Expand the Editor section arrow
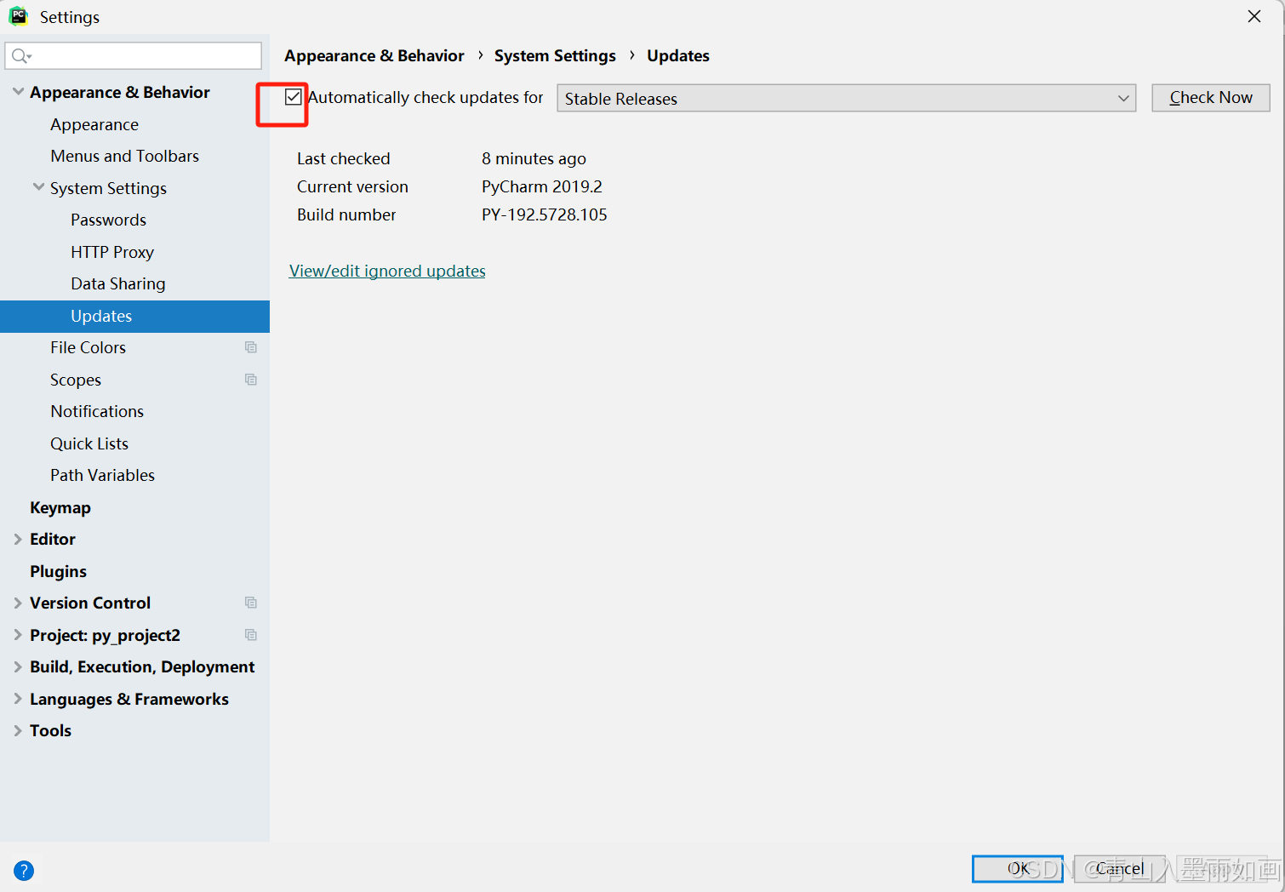This screenshot has width=1285, height=892. click(18, 539)
